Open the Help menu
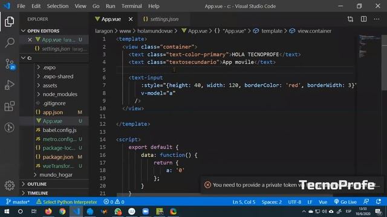This screenshot has width=387, height=217. point(154,6)
